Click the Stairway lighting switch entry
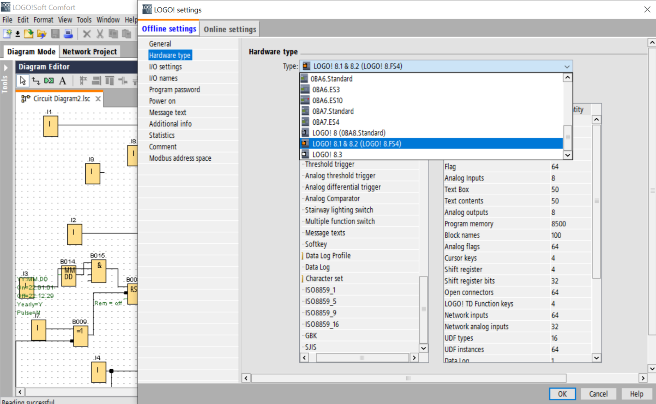This screenshot has width=656, height=404. pyautogui.click(x=339, y=210)
